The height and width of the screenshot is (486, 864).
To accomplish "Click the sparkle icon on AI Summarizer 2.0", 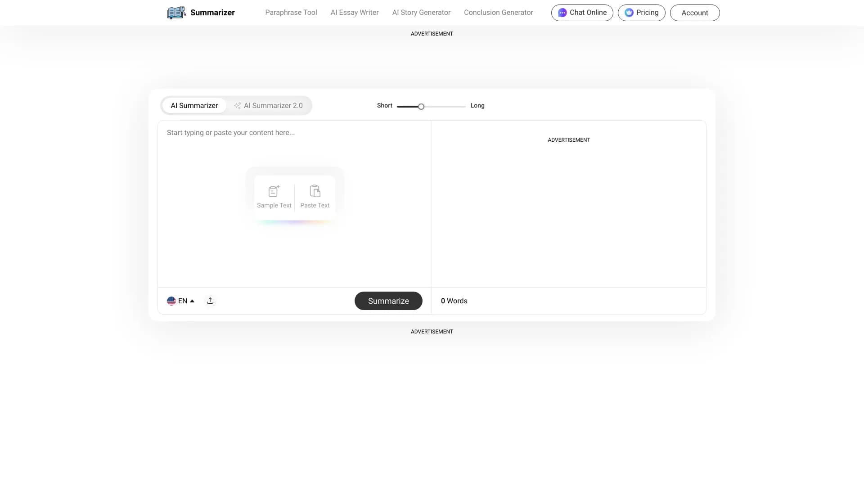I will pyautogui.click(x=237, y=105).
